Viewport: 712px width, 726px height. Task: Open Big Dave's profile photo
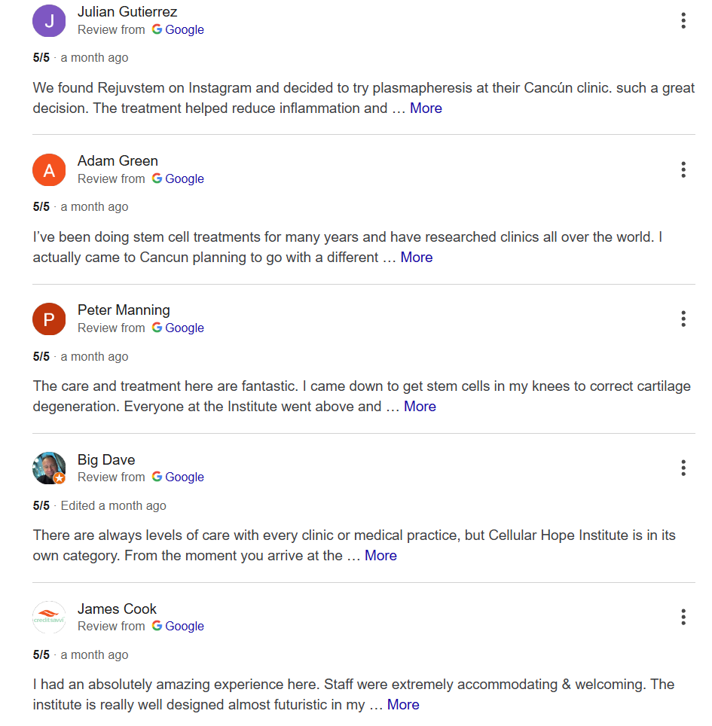pyautogui.click(x=49, y=468)
